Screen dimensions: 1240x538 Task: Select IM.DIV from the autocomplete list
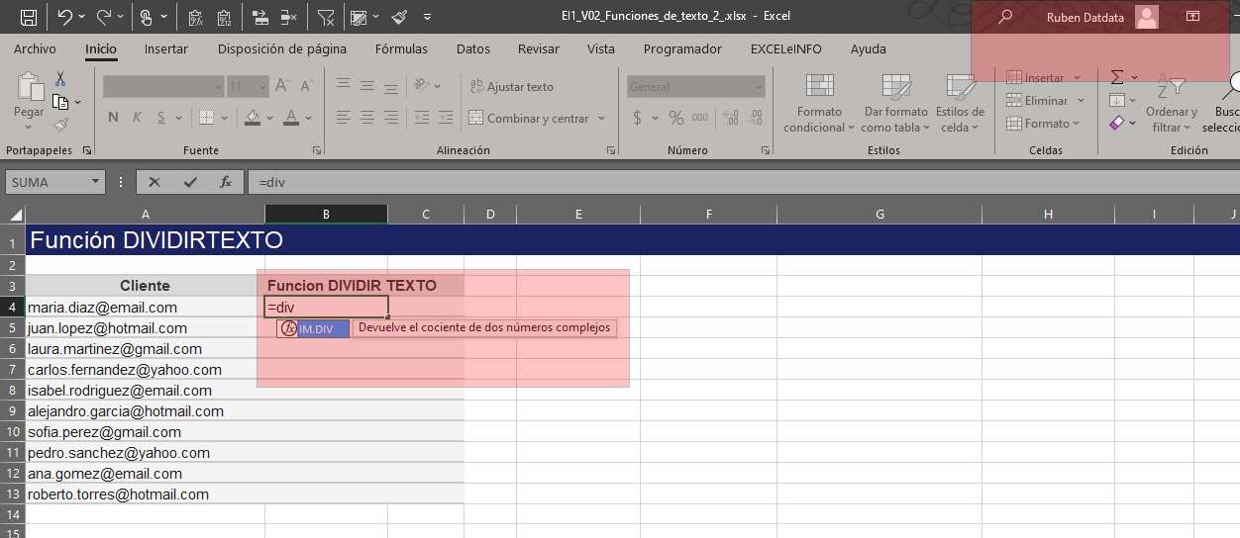coord(316,328)
